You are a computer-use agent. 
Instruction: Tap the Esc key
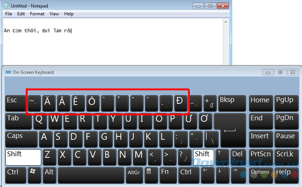click(x=15, y=103)
